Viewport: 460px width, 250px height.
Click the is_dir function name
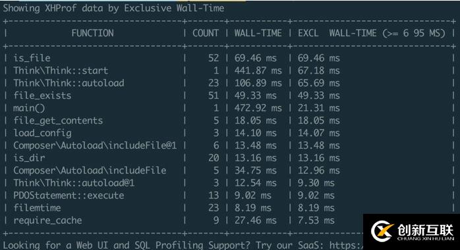coord(29,158)
